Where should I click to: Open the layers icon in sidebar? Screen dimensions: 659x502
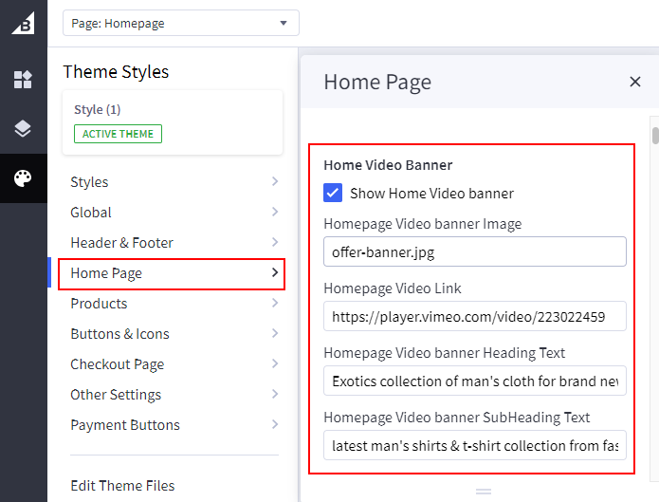(23, 129)
